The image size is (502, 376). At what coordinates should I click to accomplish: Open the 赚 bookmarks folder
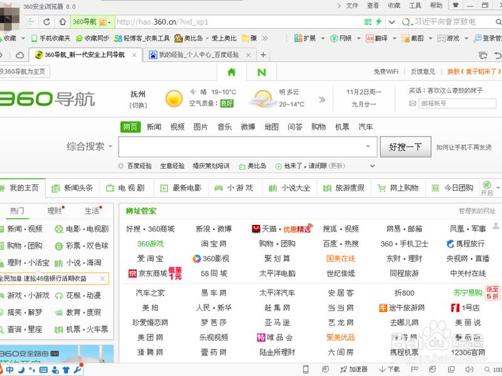coord(250,38)
